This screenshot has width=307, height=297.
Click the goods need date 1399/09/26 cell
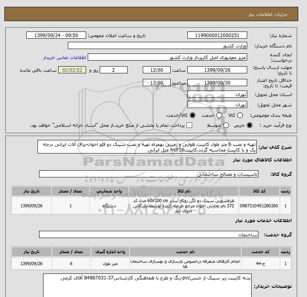tap(31, 206)
